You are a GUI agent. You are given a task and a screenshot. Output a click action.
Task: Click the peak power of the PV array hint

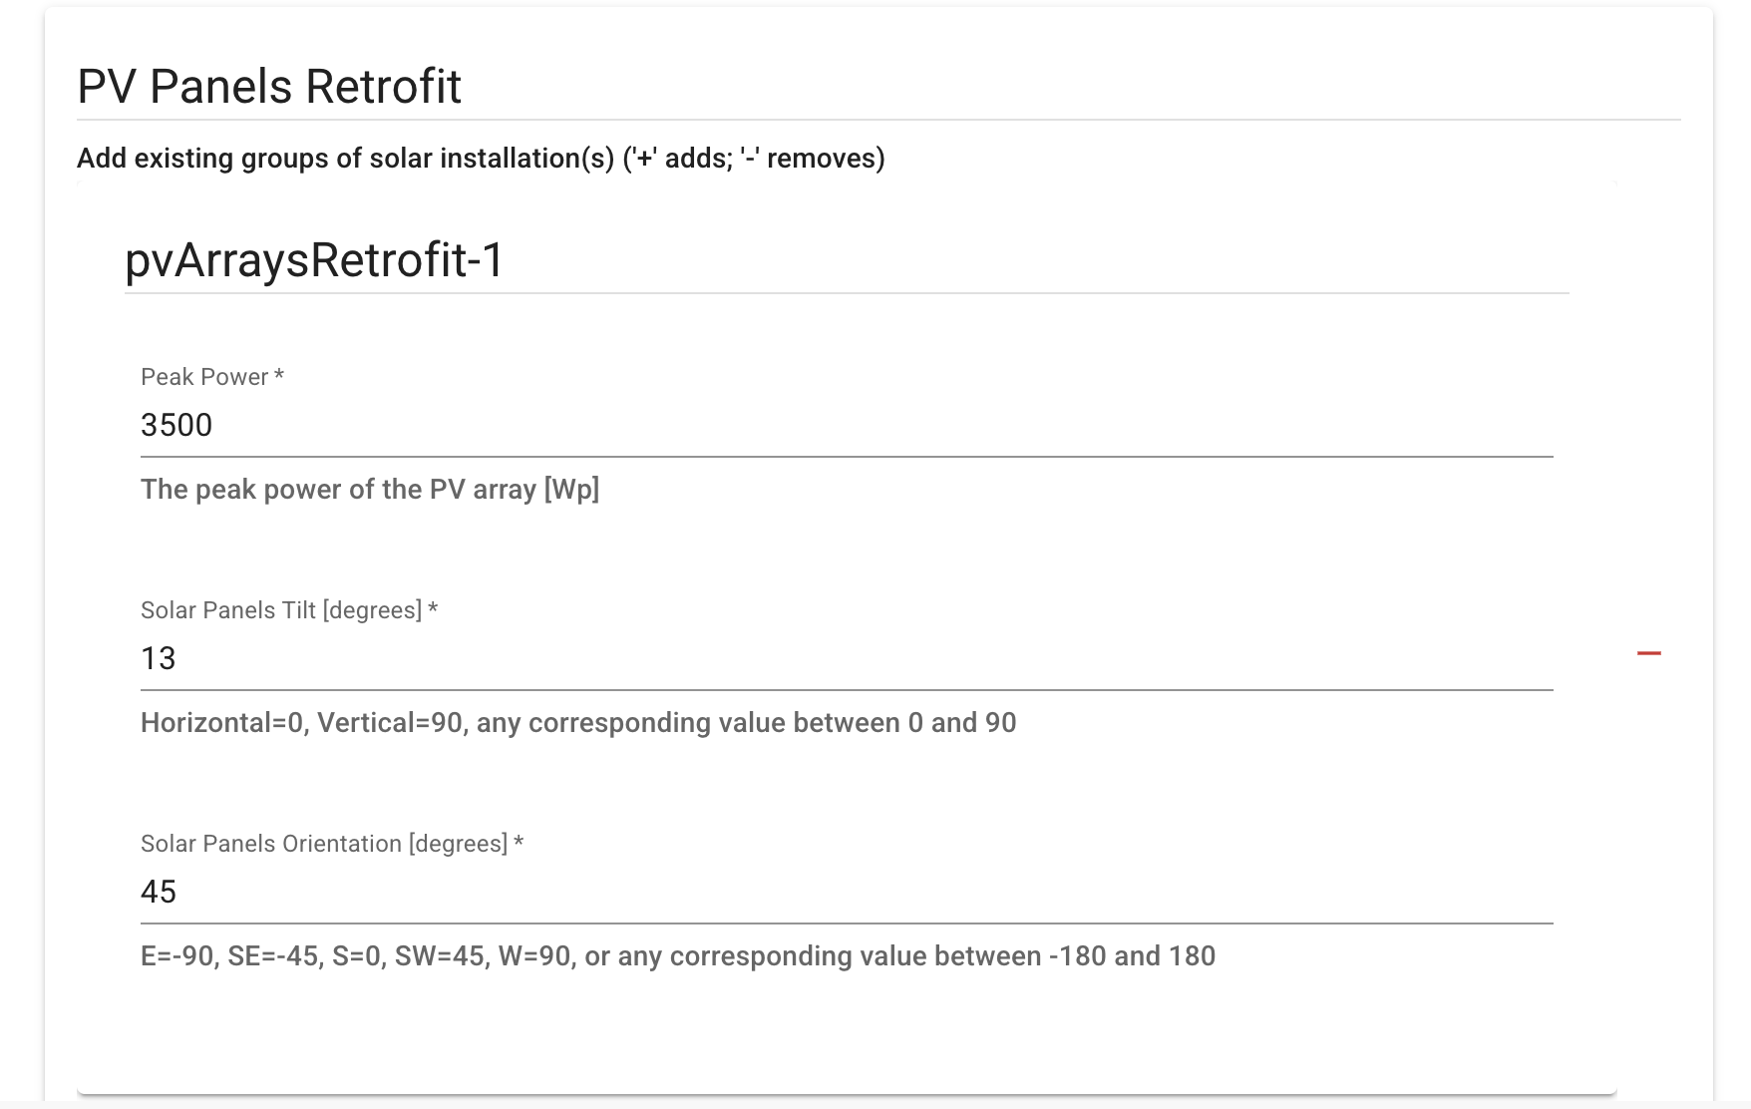(x=370, y=490)
